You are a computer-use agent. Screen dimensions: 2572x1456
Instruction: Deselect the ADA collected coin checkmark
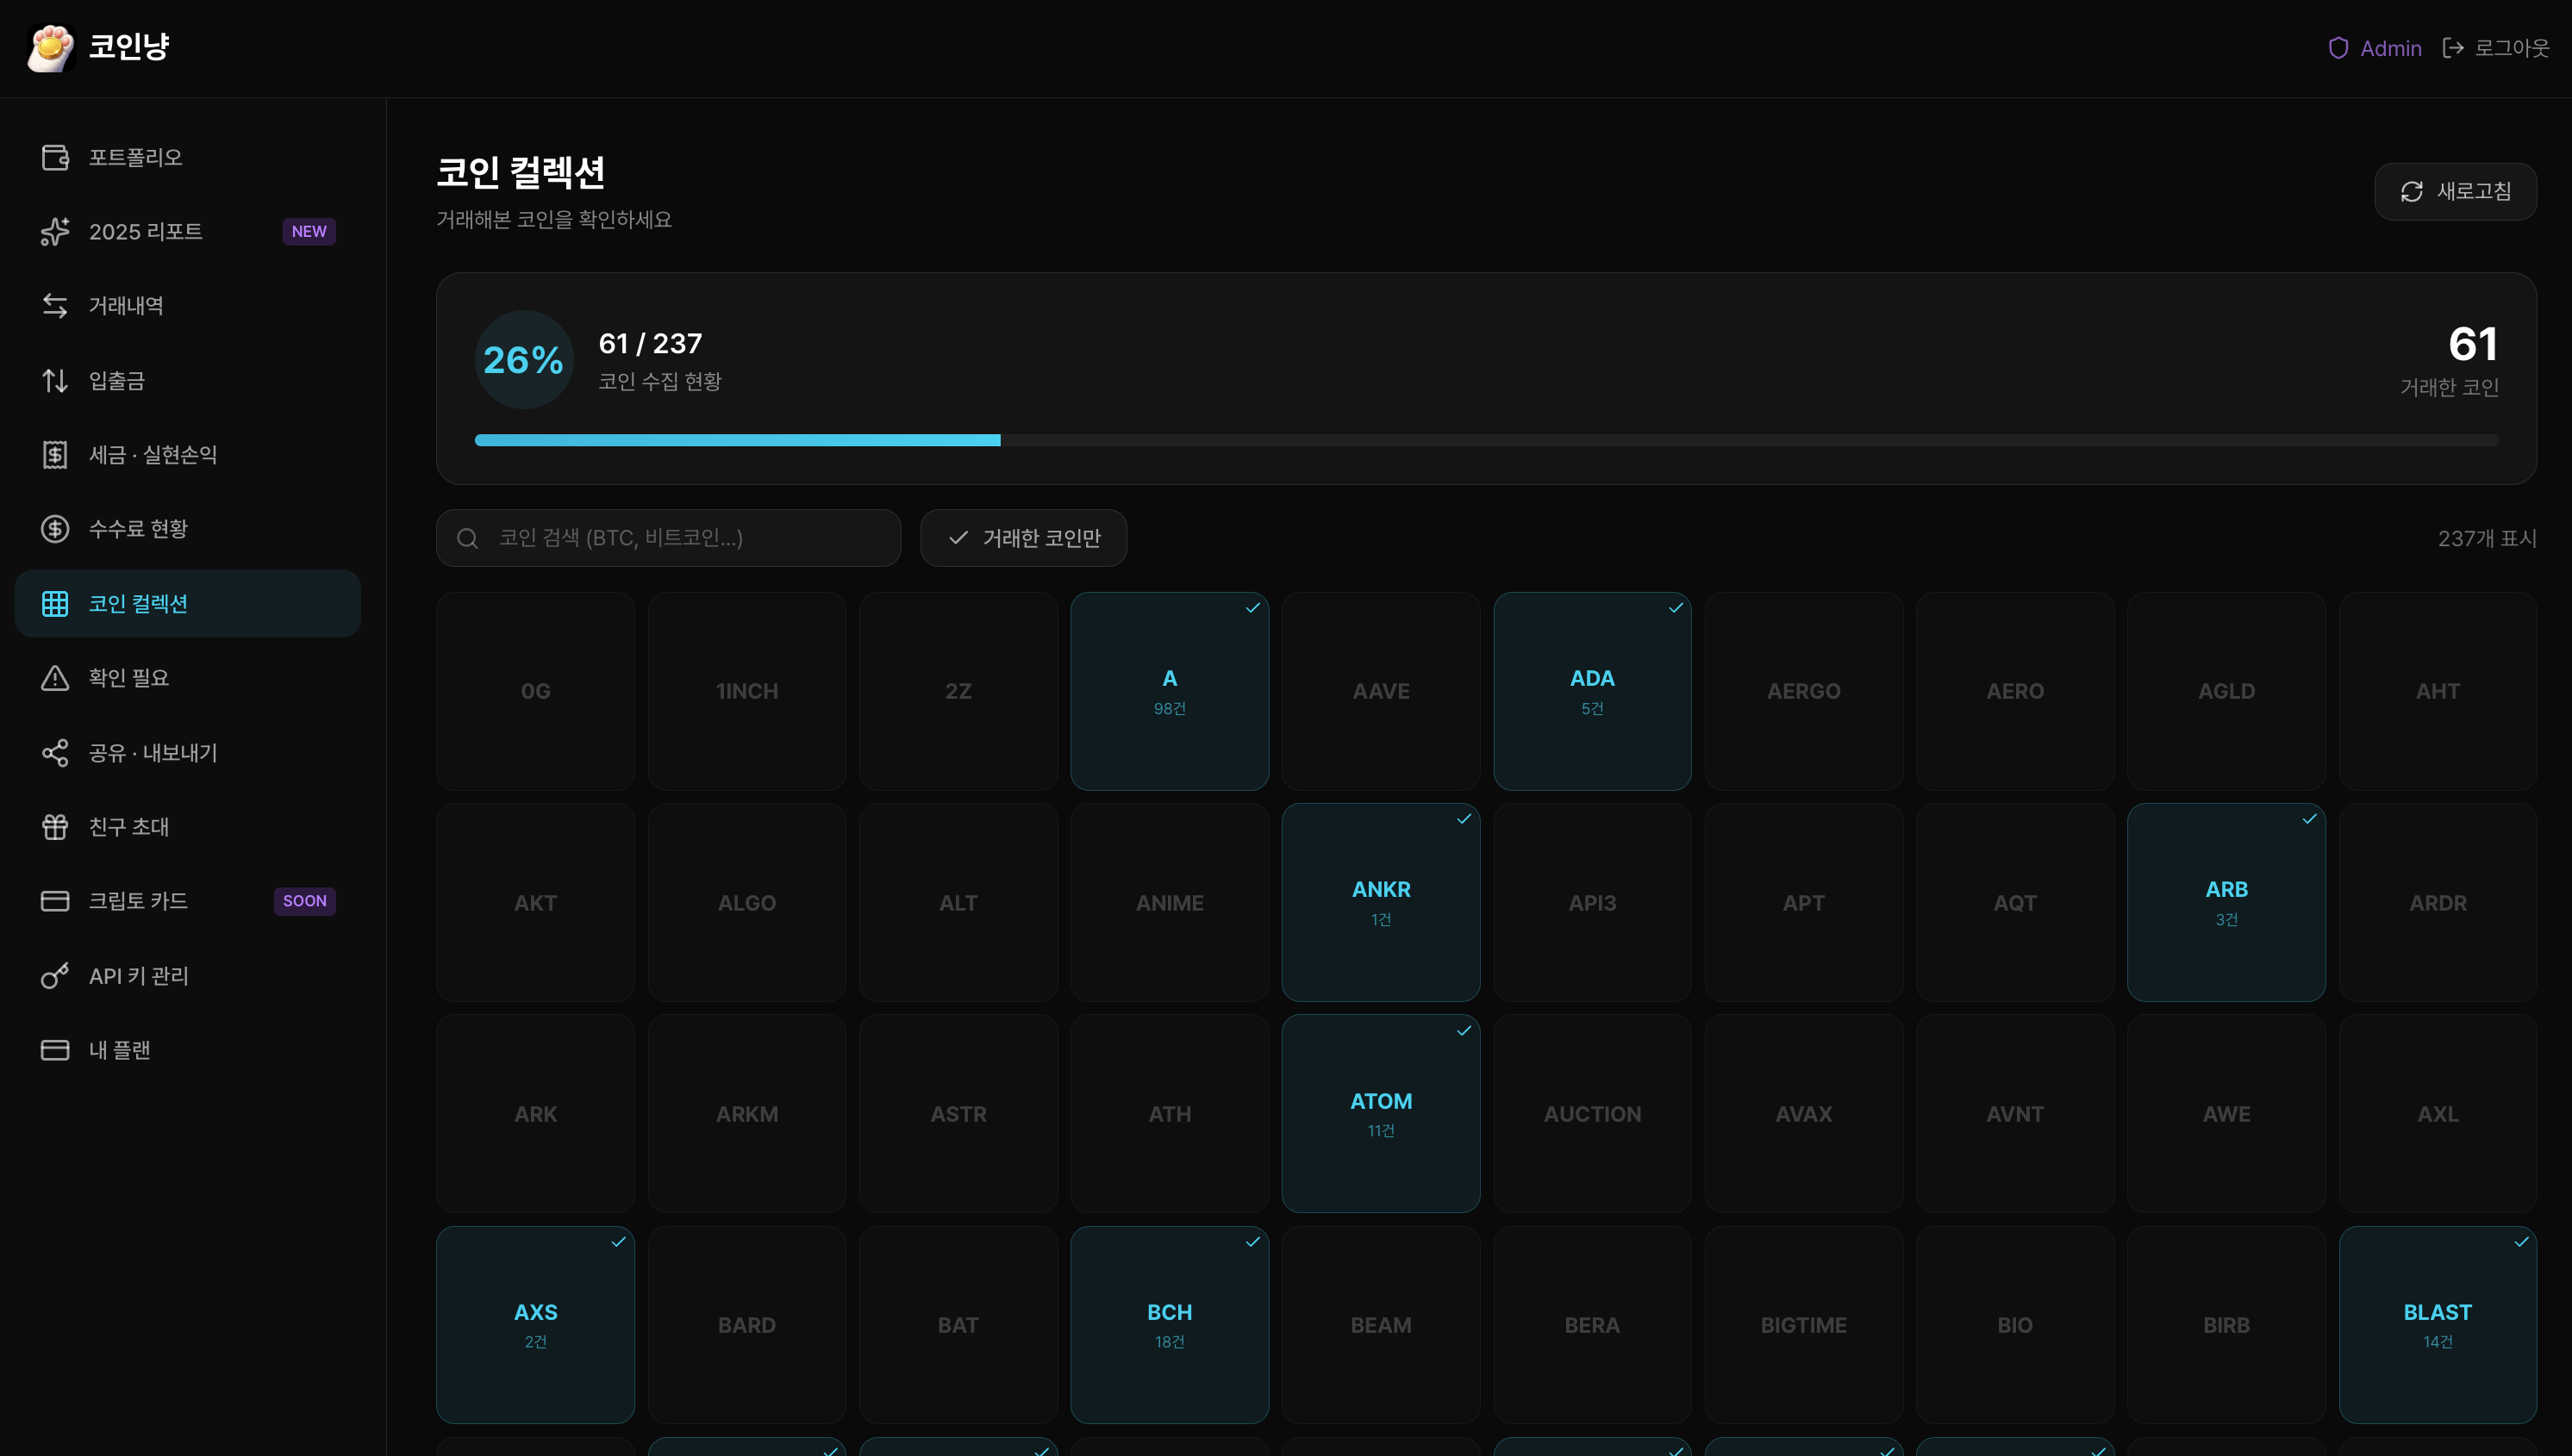[1676, 607]
